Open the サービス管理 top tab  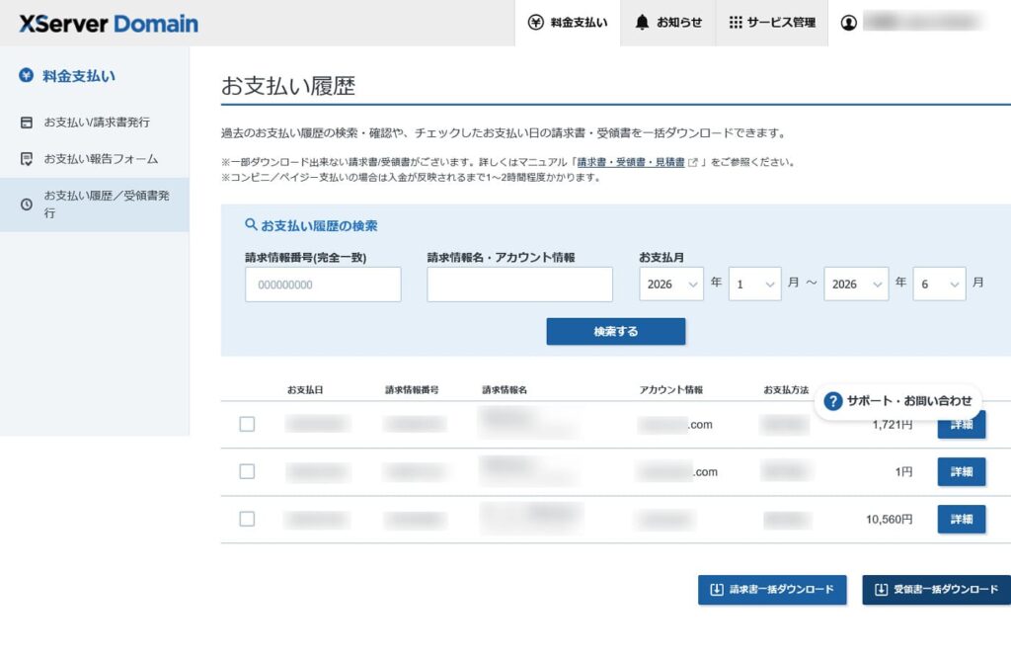tap(772, 24)
